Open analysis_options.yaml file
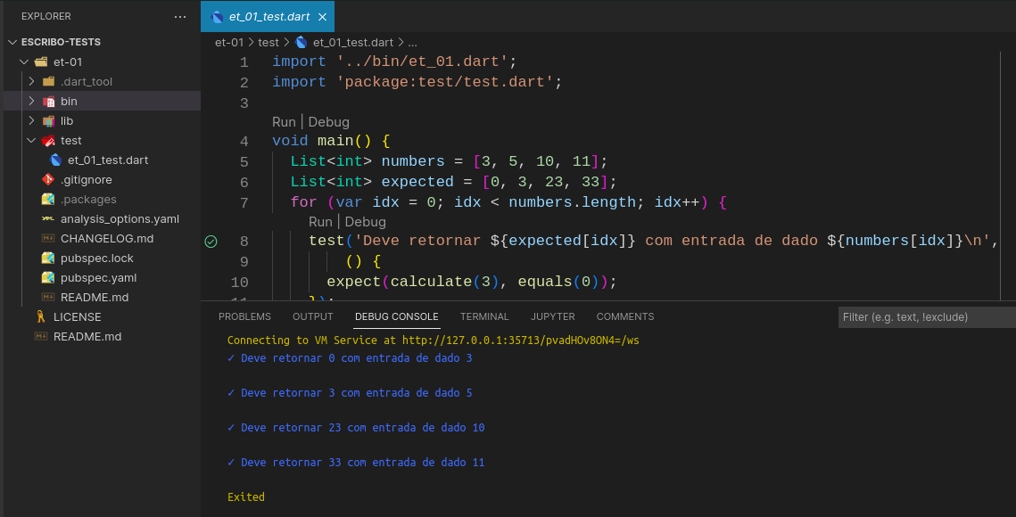 (120, 219)
